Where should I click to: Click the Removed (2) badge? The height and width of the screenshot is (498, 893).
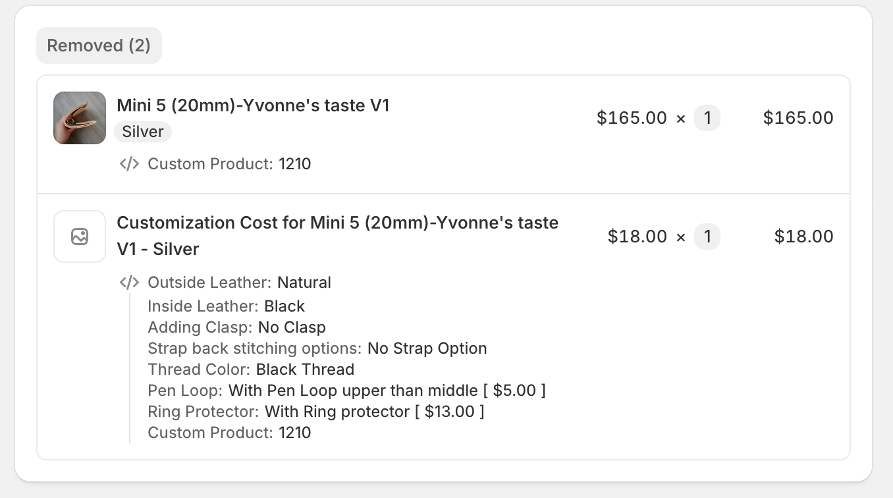tap(99, 45)
